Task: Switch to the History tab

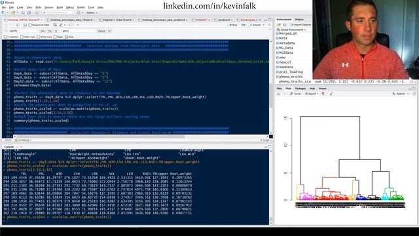Action: coord(299,20)
